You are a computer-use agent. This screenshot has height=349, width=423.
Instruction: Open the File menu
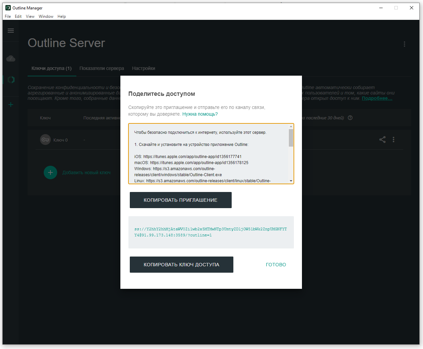(x=8, y=16)
